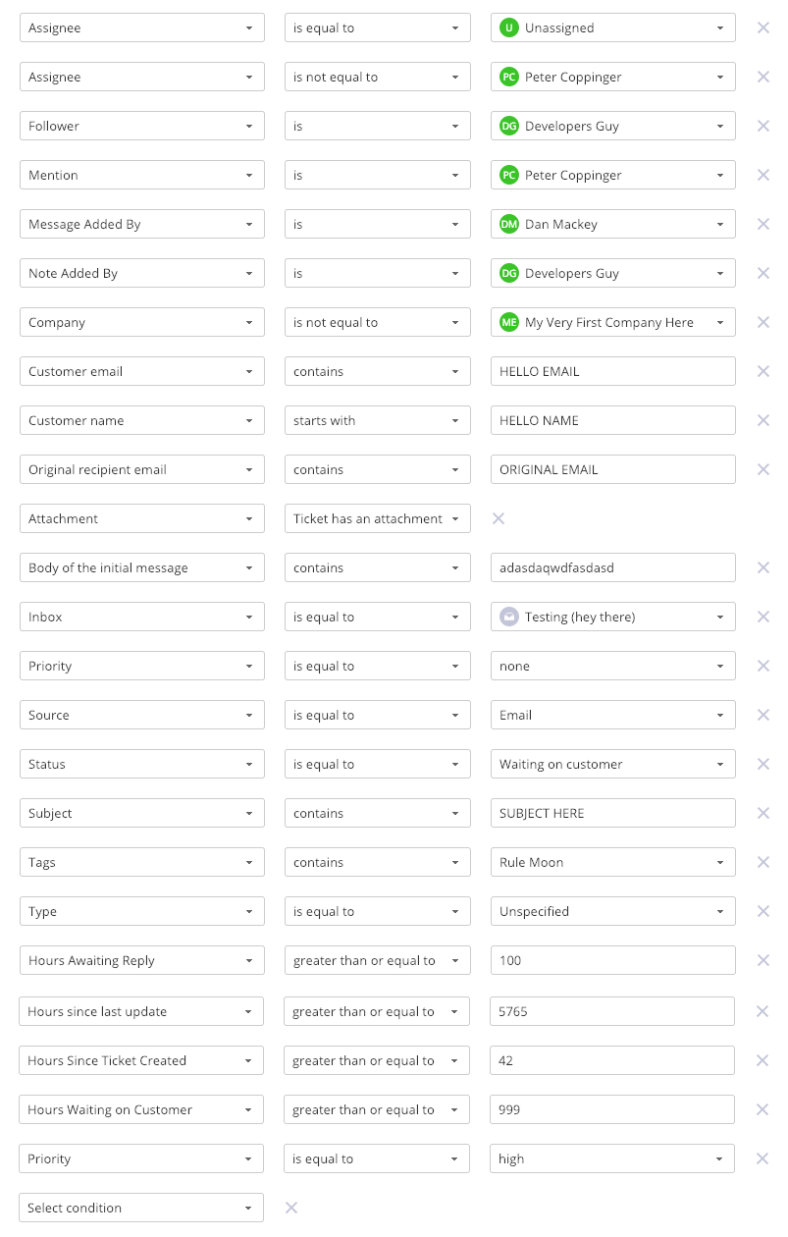Viewport: 788px width, 1237px height.
Task: Remove the Attachment condition row
Action: (x=498, y=518)
